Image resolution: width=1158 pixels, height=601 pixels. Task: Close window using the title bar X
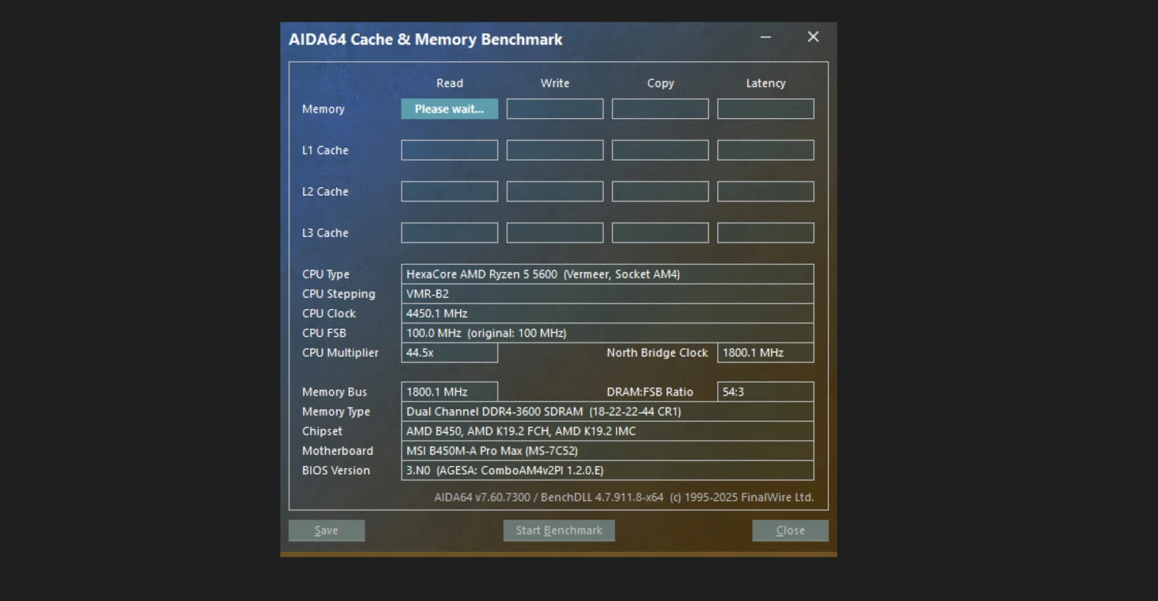[813, 37]
